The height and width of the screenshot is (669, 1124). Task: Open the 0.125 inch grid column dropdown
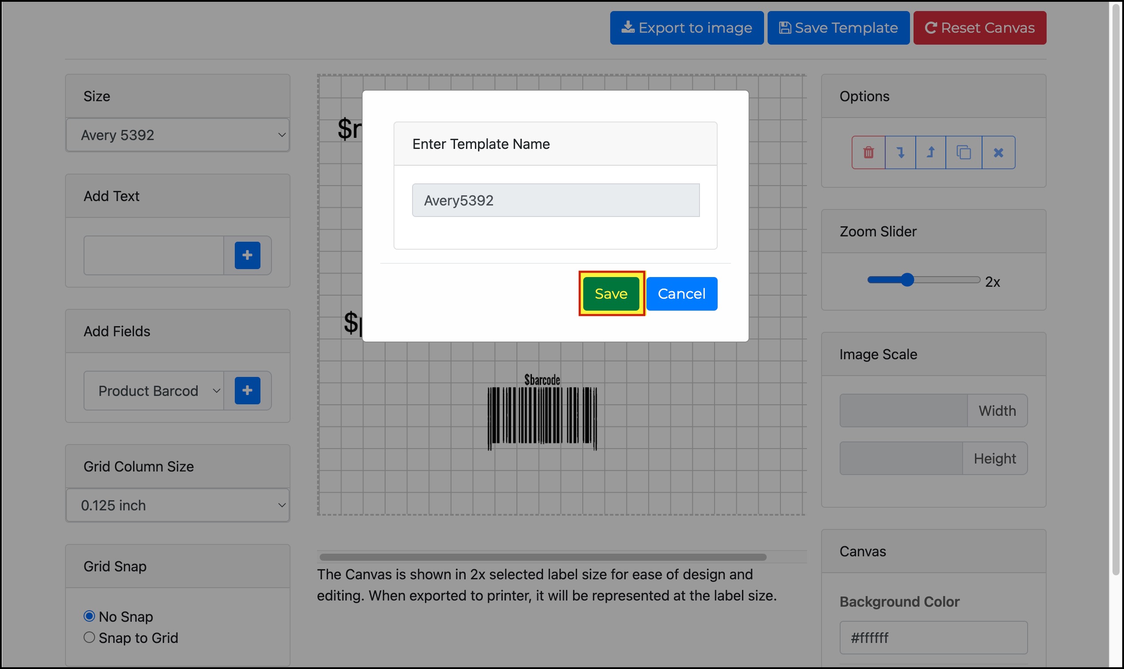(178, 506)
